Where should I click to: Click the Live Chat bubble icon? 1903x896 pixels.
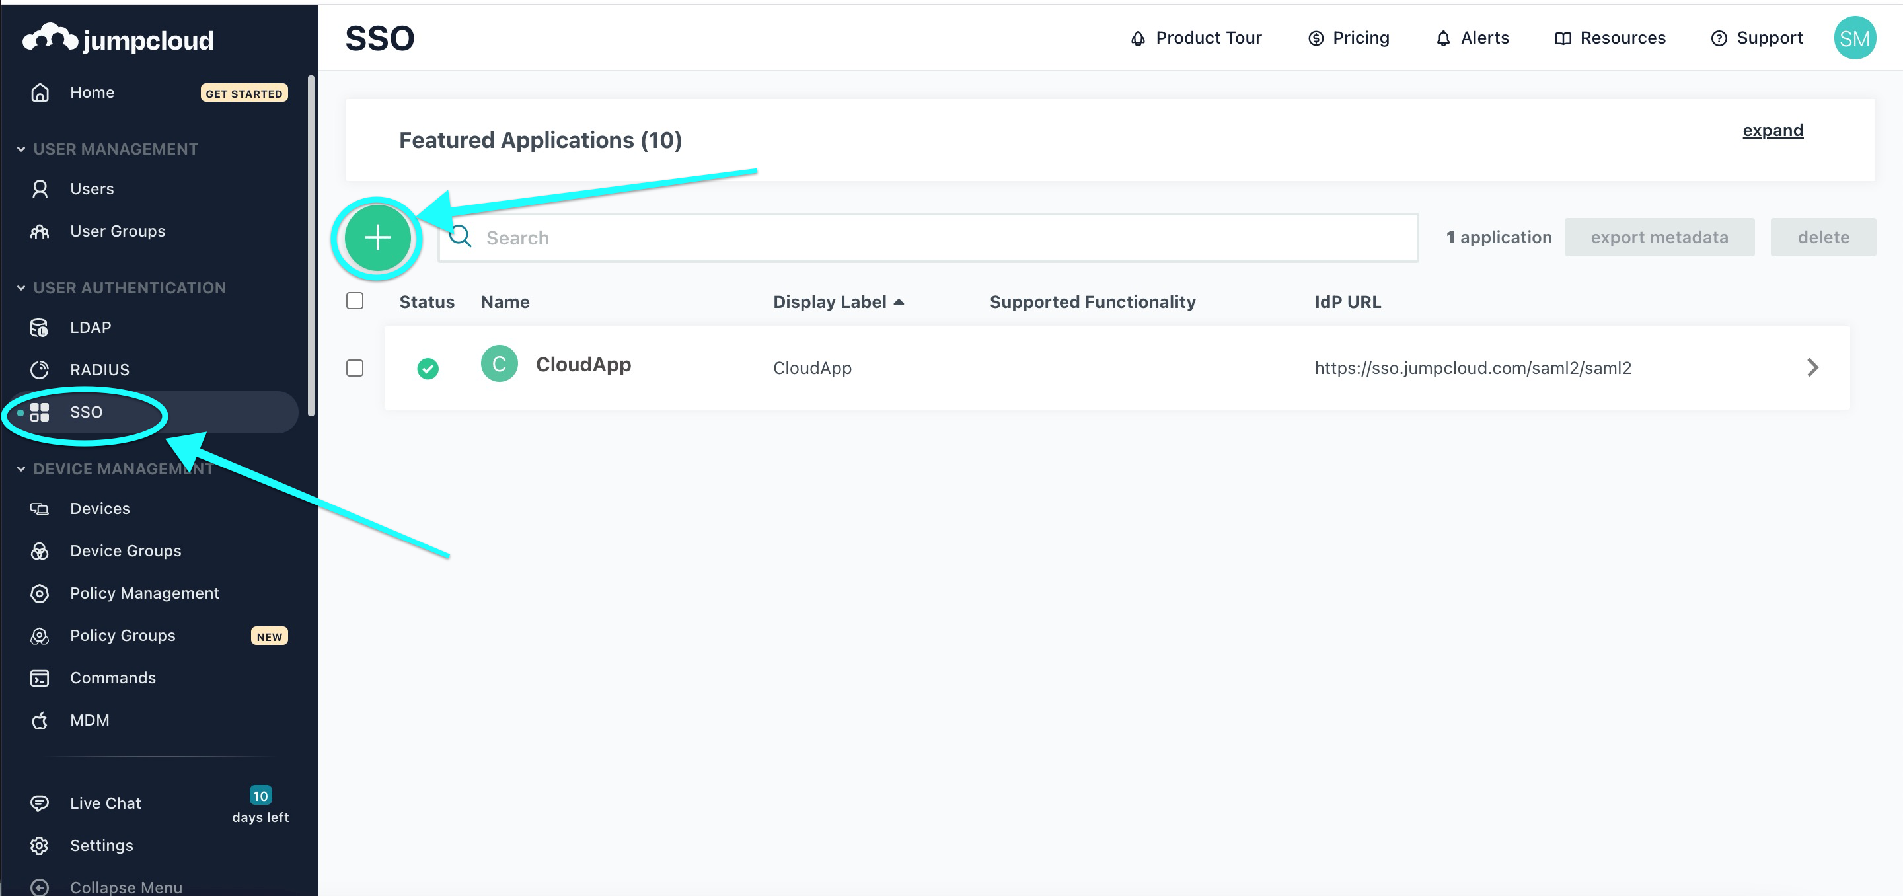coord(40,803)
